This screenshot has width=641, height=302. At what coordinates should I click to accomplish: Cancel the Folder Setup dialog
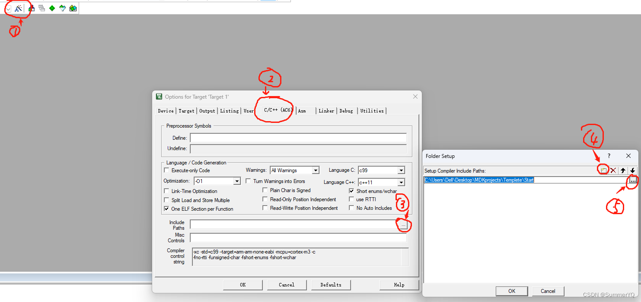[x=548, y=291]
